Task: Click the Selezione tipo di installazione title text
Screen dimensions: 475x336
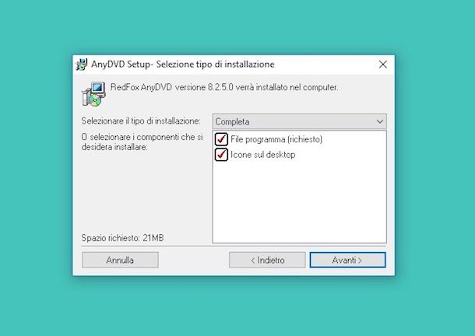Action: [x=216, y=65]
